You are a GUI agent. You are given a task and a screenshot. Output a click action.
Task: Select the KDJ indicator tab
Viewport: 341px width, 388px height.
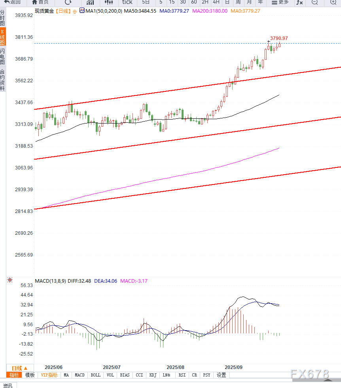(x=153, y=375)
